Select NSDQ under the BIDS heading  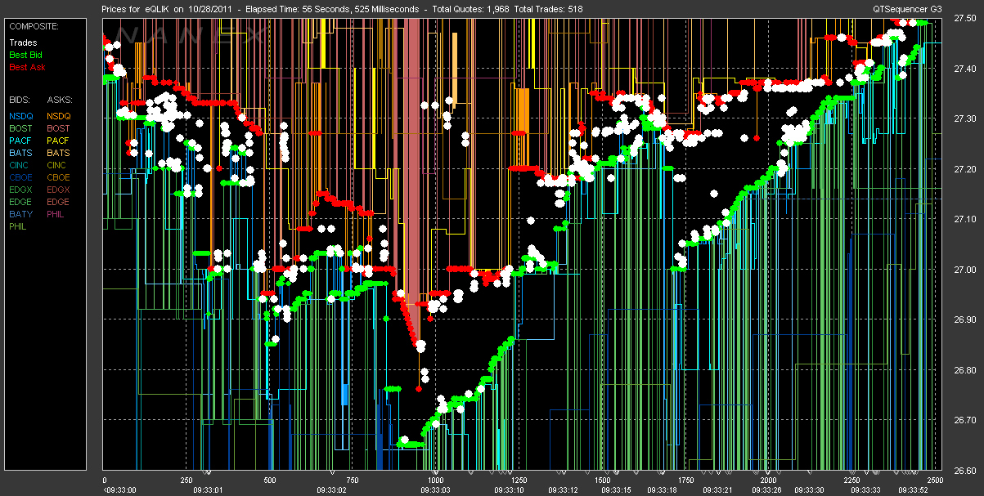[21, 116]
